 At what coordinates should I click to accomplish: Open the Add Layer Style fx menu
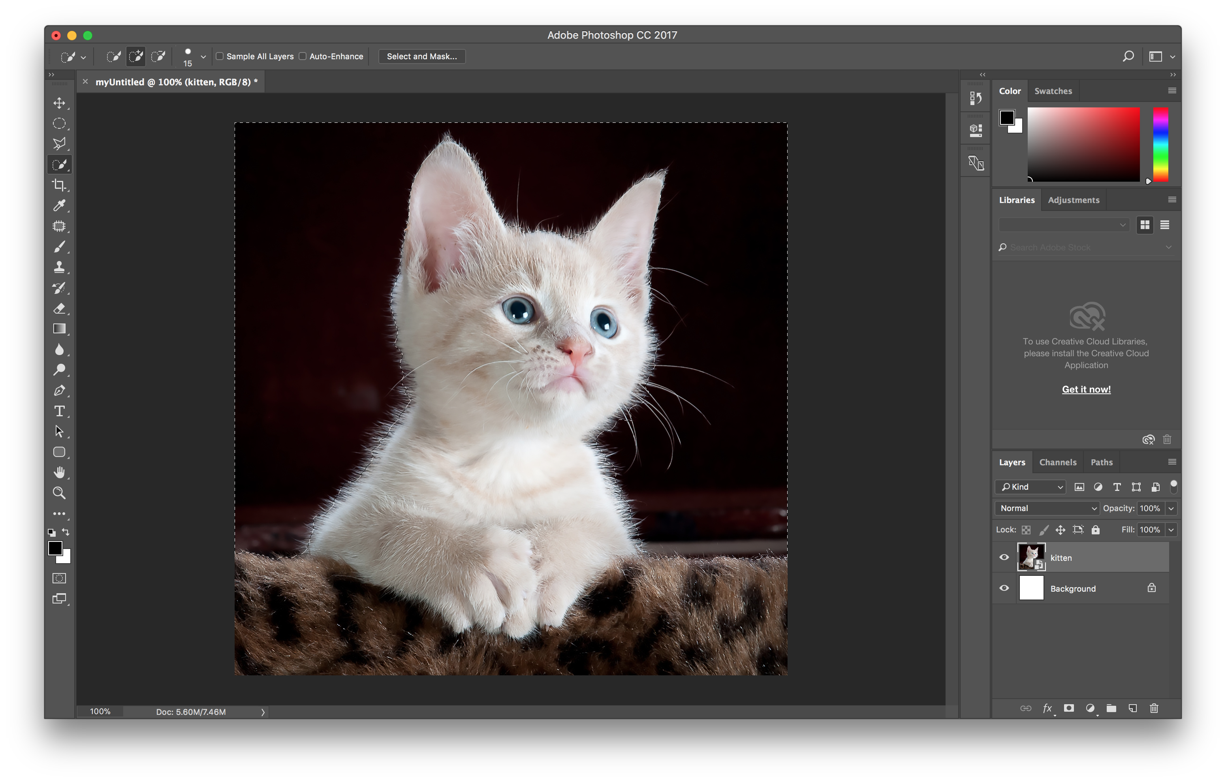(x=1048, y=708)
